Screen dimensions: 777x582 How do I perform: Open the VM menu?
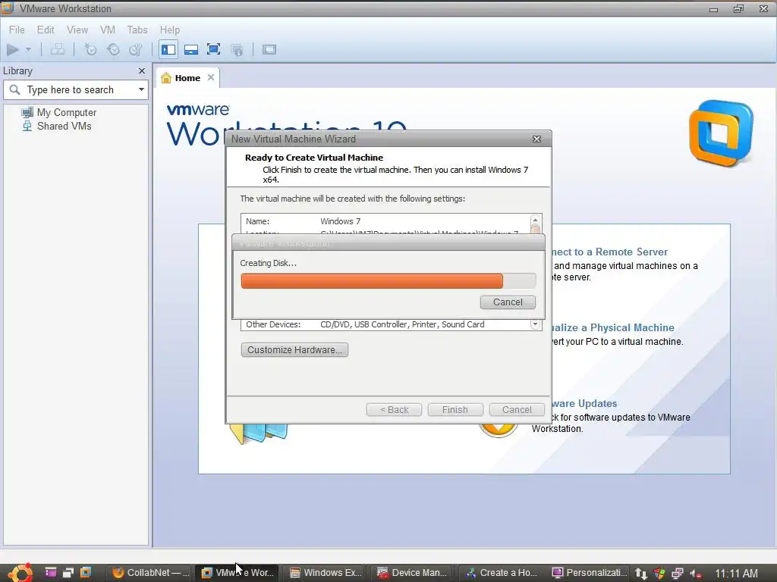tap(108, 30)
